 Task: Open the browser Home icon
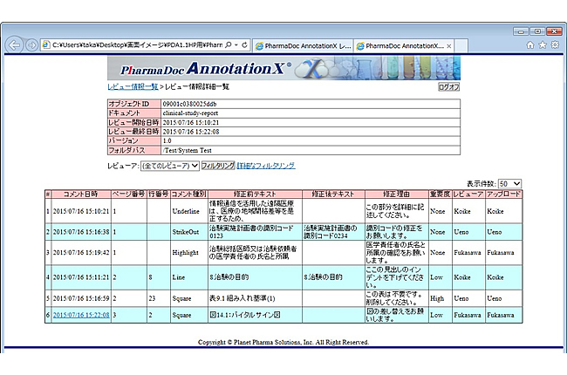point(529,44)
